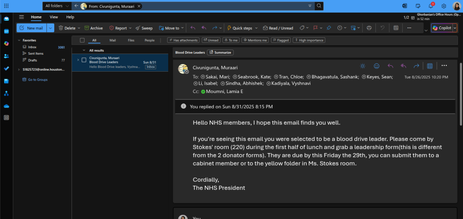The height and width of the screenshot is (219, 463).
Task: Reply all using icon in message header
Action: point(403,66)
